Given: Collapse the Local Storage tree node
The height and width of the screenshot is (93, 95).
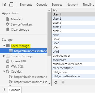Looking at the screenshot, I should click(x=4, y=46).
